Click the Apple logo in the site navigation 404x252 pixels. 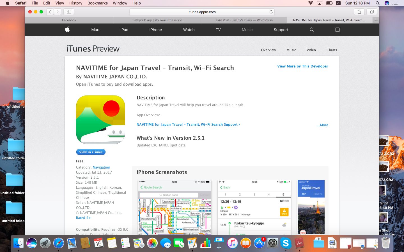[x=67, y=29]
